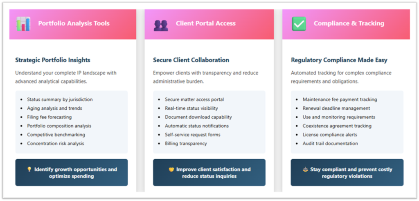Image resolution: width=419 pixels, height=201 pixels.
Task: Click Filing fee forecasting list item
Action: pos(49,117)
